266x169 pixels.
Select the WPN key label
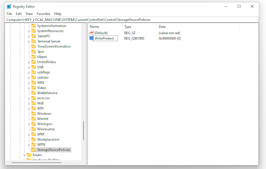click(x=41, y=144)
